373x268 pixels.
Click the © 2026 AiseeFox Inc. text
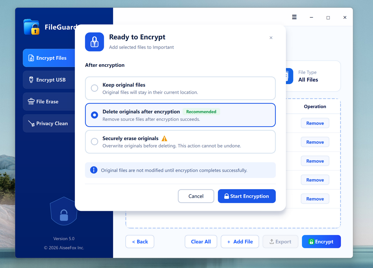(64, 248)
